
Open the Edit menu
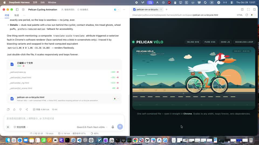click(x=43, y=2)
